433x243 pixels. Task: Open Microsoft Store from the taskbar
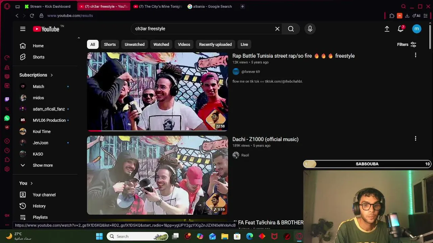237,236
